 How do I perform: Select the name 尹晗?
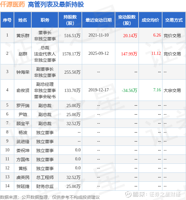point(23,115)
